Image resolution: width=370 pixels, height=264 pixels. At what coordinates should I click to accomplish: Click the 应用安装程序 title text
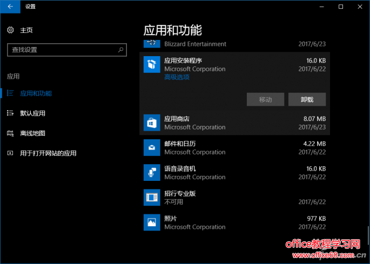click(x=183, y=60)
